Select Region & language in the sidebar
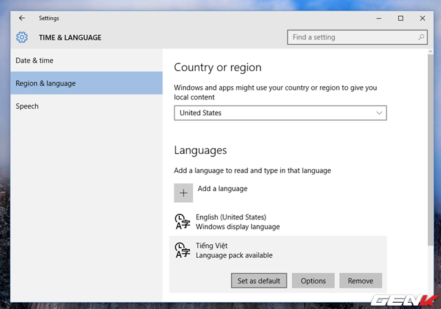The image size is (441, 309). point(87,83)
